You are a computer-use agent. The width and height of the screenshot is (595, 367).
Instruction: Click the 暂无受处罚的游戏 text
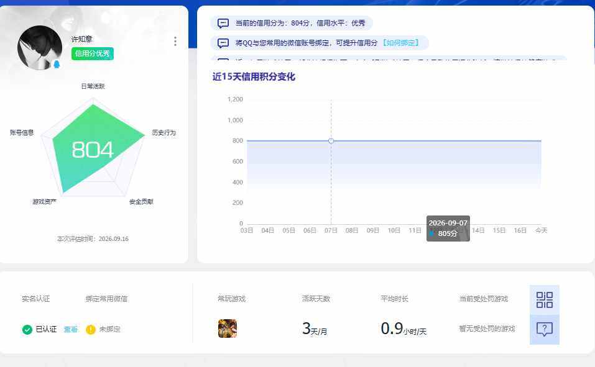point(487,328)
